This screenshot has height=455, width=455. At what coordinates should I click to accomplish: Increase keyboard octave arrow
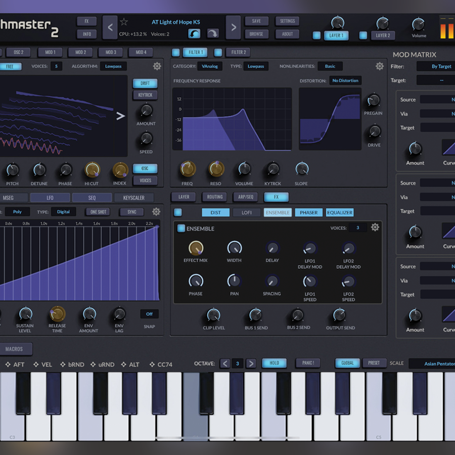pos(251,363)
